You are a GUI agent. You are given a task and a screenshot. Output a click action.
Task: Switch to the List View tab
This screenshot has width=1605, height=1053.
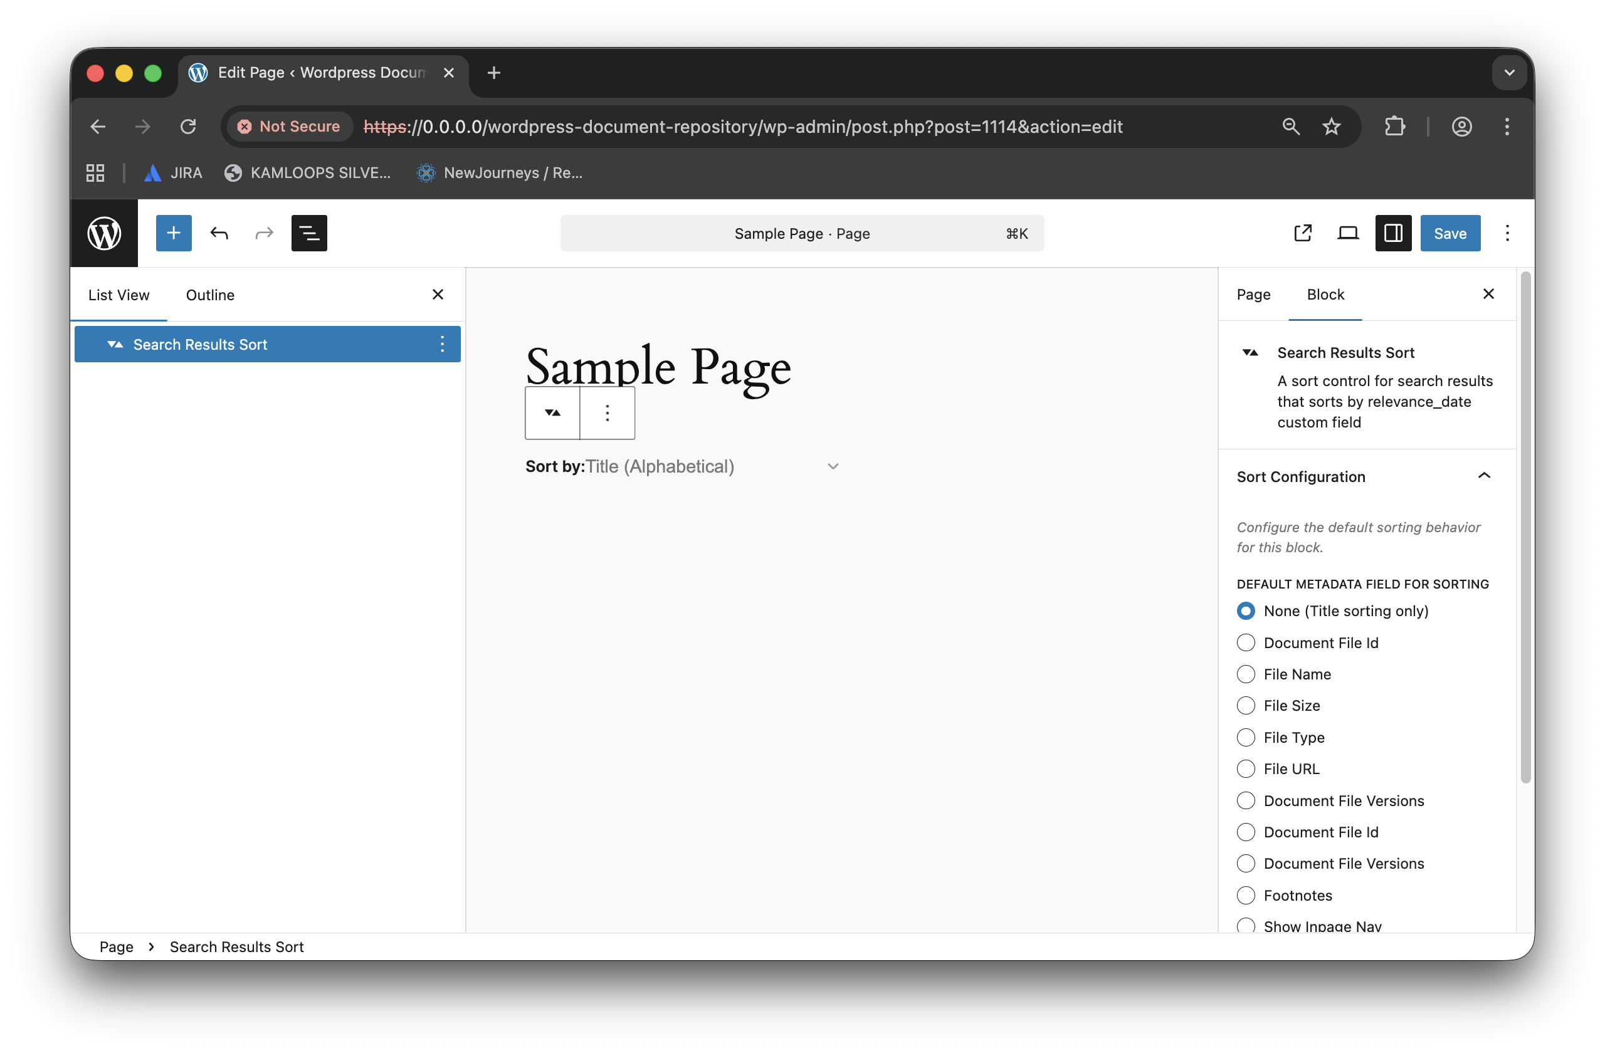point(118,295)
